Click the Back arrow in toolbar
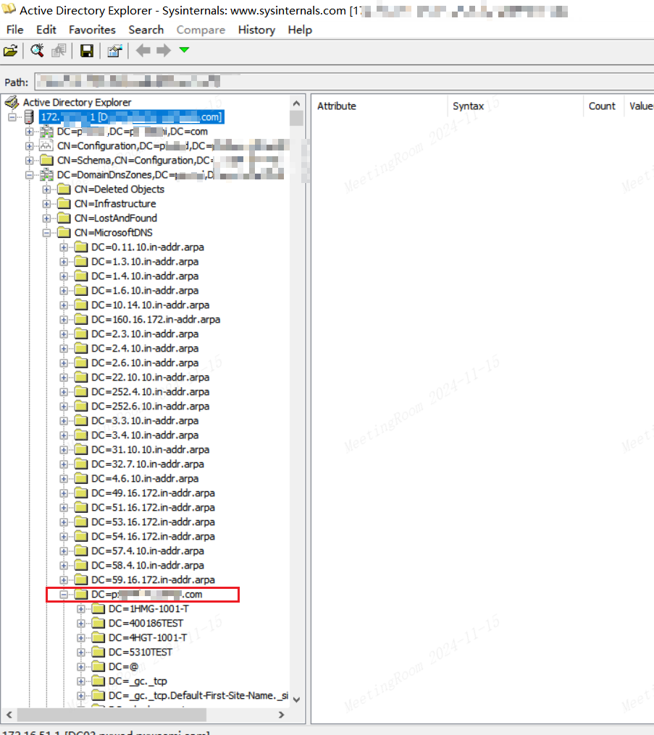Screen dimensions: 654x735 [143, 51]
